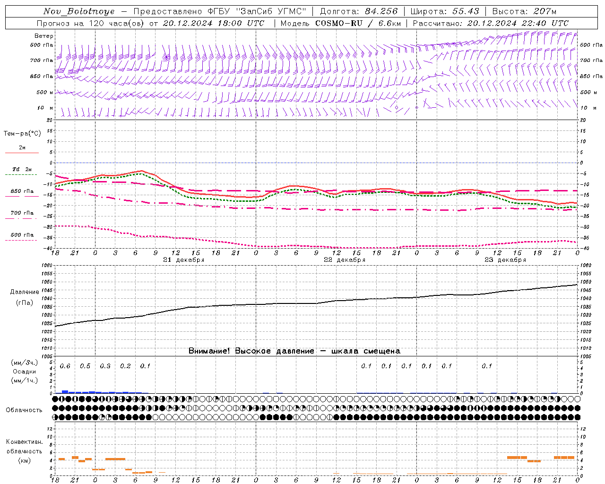605x484 pixels.
Task: Click the '2м' temperature legend entry
Action: tap(22, 147)
